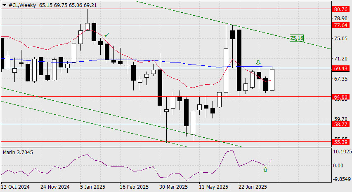Click the green up arrow in Marlin panel
352x192 pixels.
(265, 170)
